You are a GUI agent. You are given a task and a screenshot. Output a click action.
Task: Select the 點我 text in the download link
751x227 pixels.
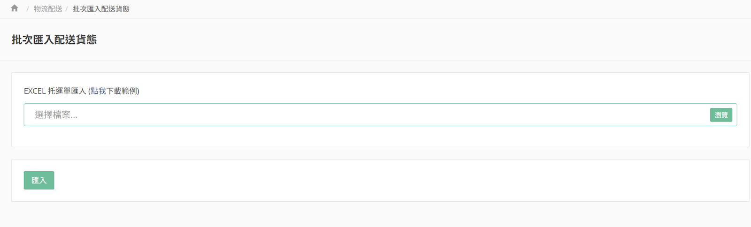coord(99,91)
